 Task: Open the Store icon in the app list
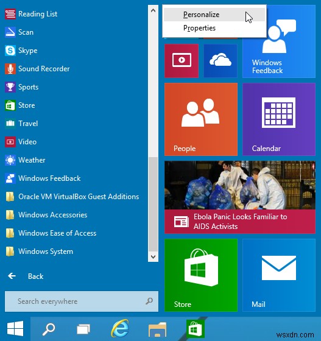coord(10,105)
